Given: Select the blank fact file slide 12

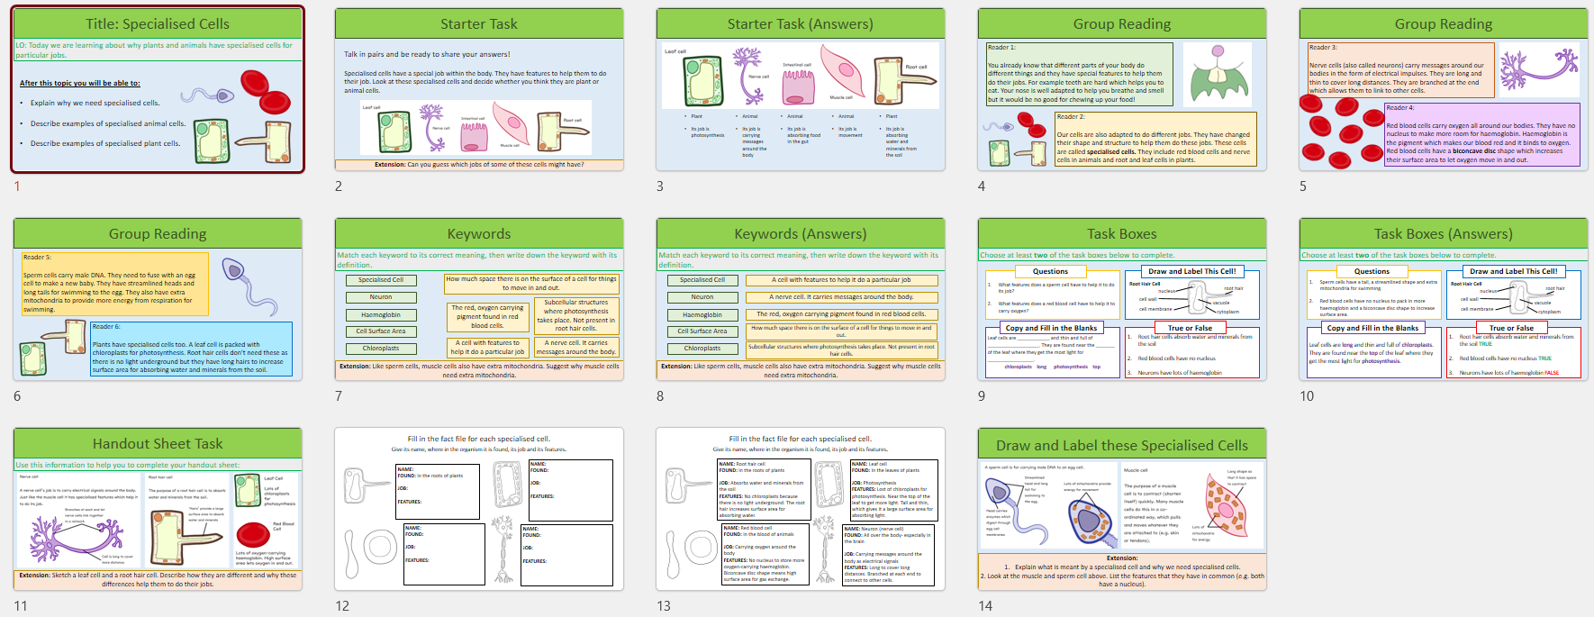Looking at the screenshot, I should tap(478, 510).
